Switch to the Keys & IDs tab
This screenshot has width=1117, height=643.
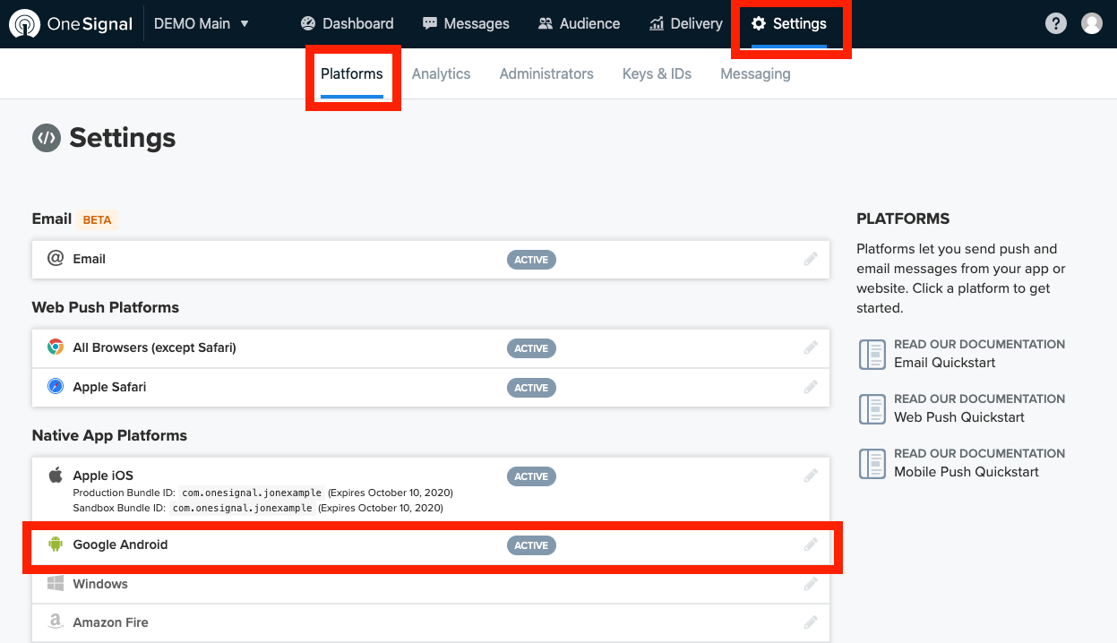pyautogui.click(x=657, y=74)
